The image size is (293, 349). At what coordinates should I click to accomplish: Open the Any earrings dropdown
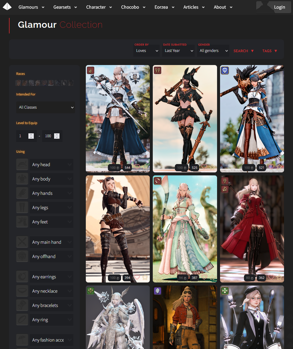click(51, 277)
